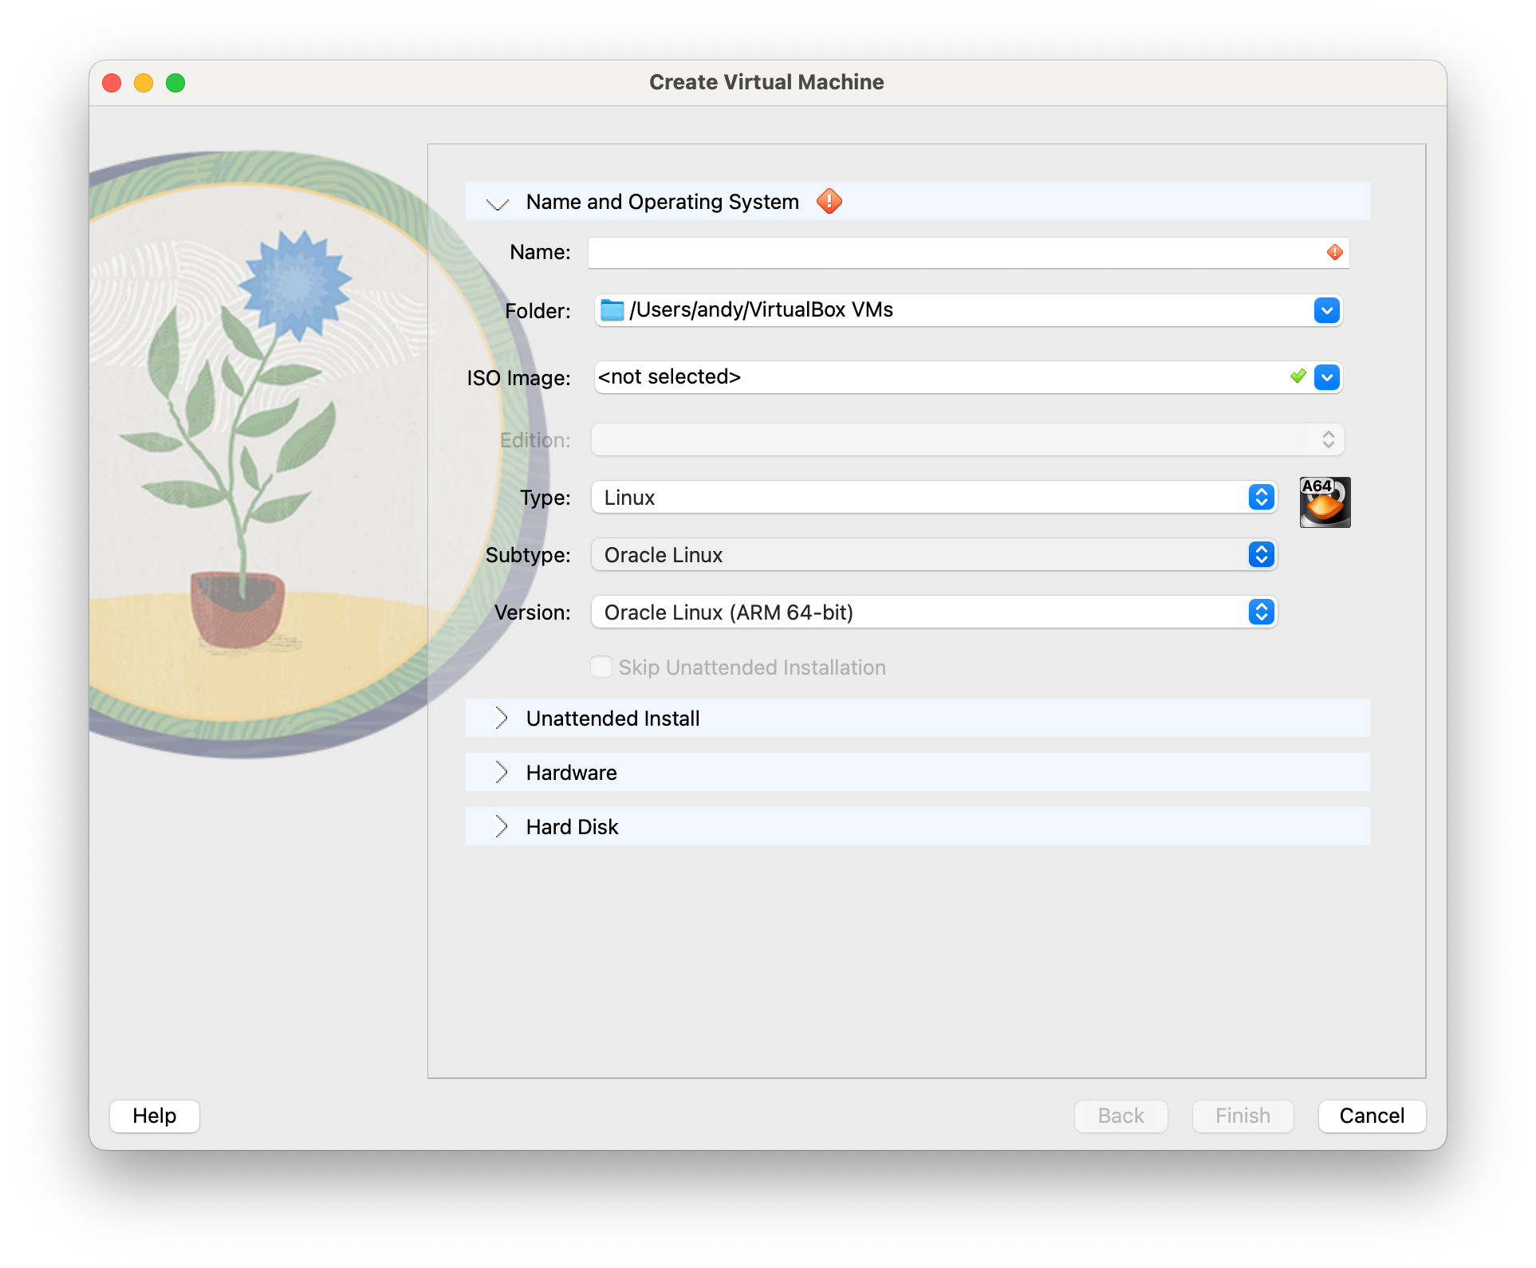
Task: Collapse the Name and Operating System section
Action: point(498,203)
